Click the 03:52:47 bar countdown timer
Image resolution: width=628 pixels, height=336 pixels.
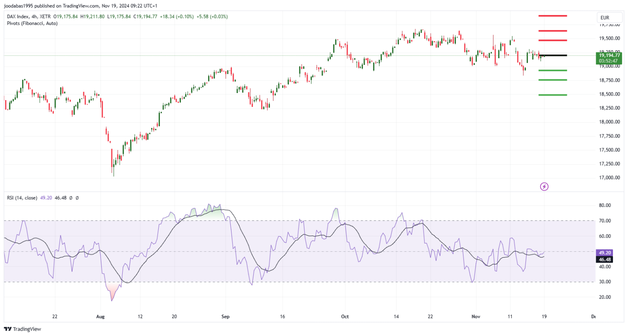tap(609, 61)
